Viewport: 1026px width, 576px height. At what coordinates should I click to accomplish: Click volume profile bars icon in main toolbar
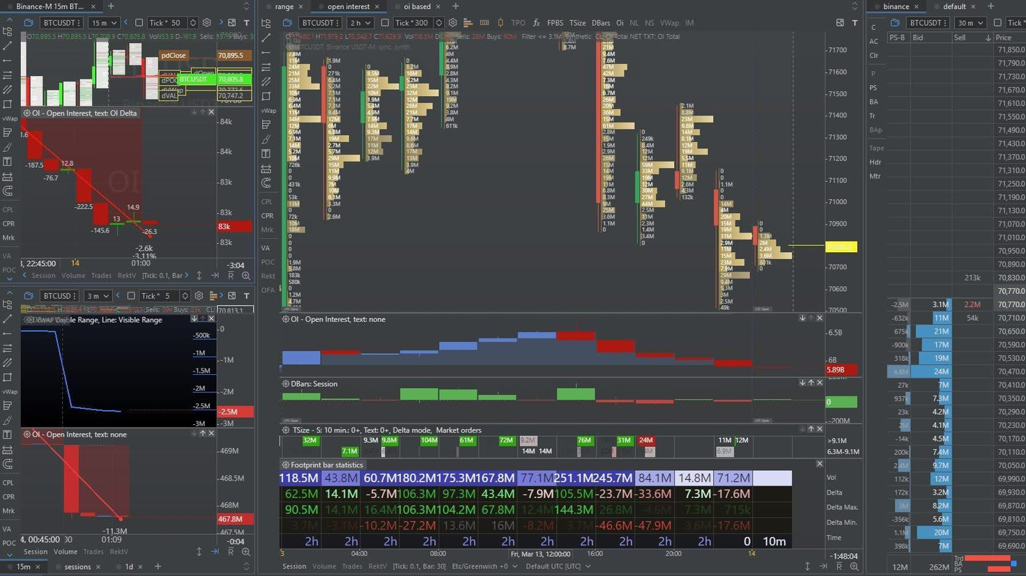(468, 23)
